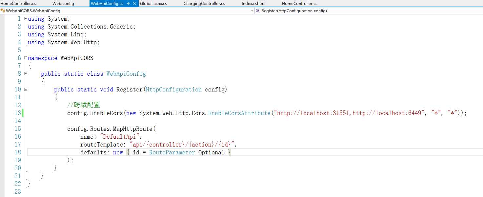Click the green change marker on line 13
The height and width of the screenshot is (197, 483).
[23, 113]
